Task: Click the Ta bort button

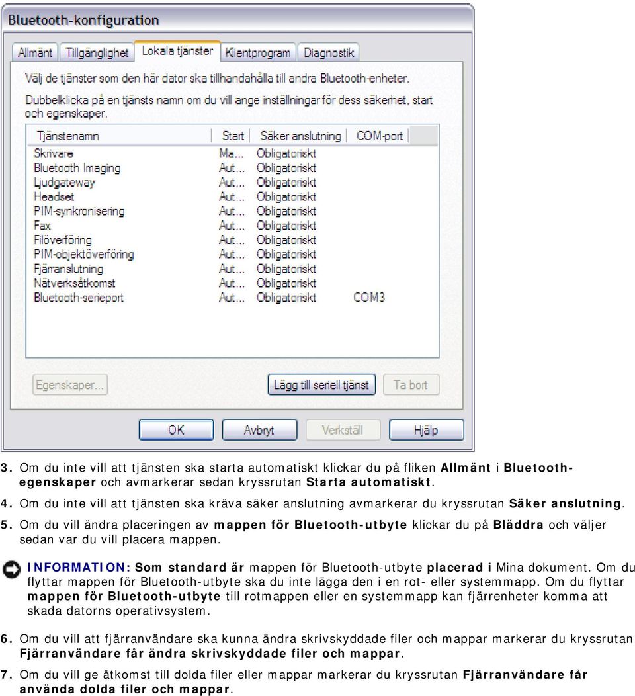Action: coord(411,385)
